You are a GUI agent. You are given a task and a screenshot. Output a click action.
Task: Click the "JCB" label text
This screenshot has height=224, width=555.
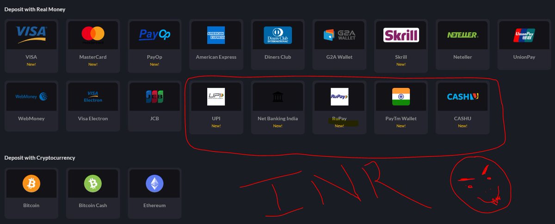pyautogui.click(x=154, y=118)
